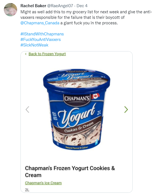Viewport: 152px width, 195px height.
Task: Open Rachel Baker's profile avatar
Action: tap(11, 10)
